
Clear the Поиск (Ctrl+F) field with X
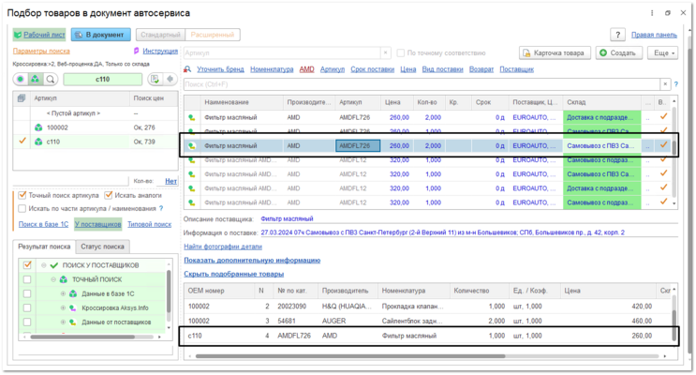click(x=665, y=84)
